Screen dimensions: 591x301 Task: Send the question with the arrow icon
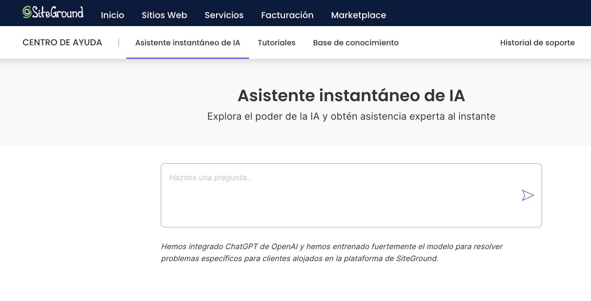[528, 195]
